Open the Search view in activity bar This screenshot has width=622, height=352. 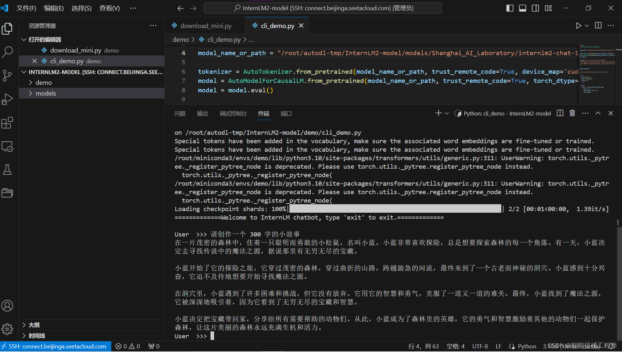click(7, 52)
